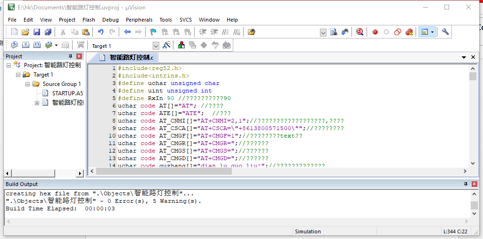This screenshot has width=483, height=239.
Task: Expand the 智能路灯控制 source file node
Action: click(x=37, y=103)
